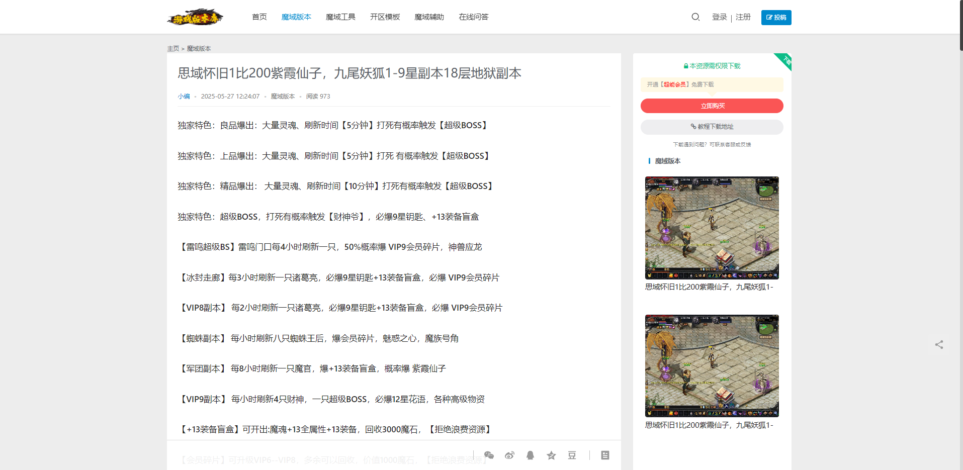The image size is (963, 470).
Task: Click line about 超级BOSS 财神爷
Action: (x=328, y=217)
